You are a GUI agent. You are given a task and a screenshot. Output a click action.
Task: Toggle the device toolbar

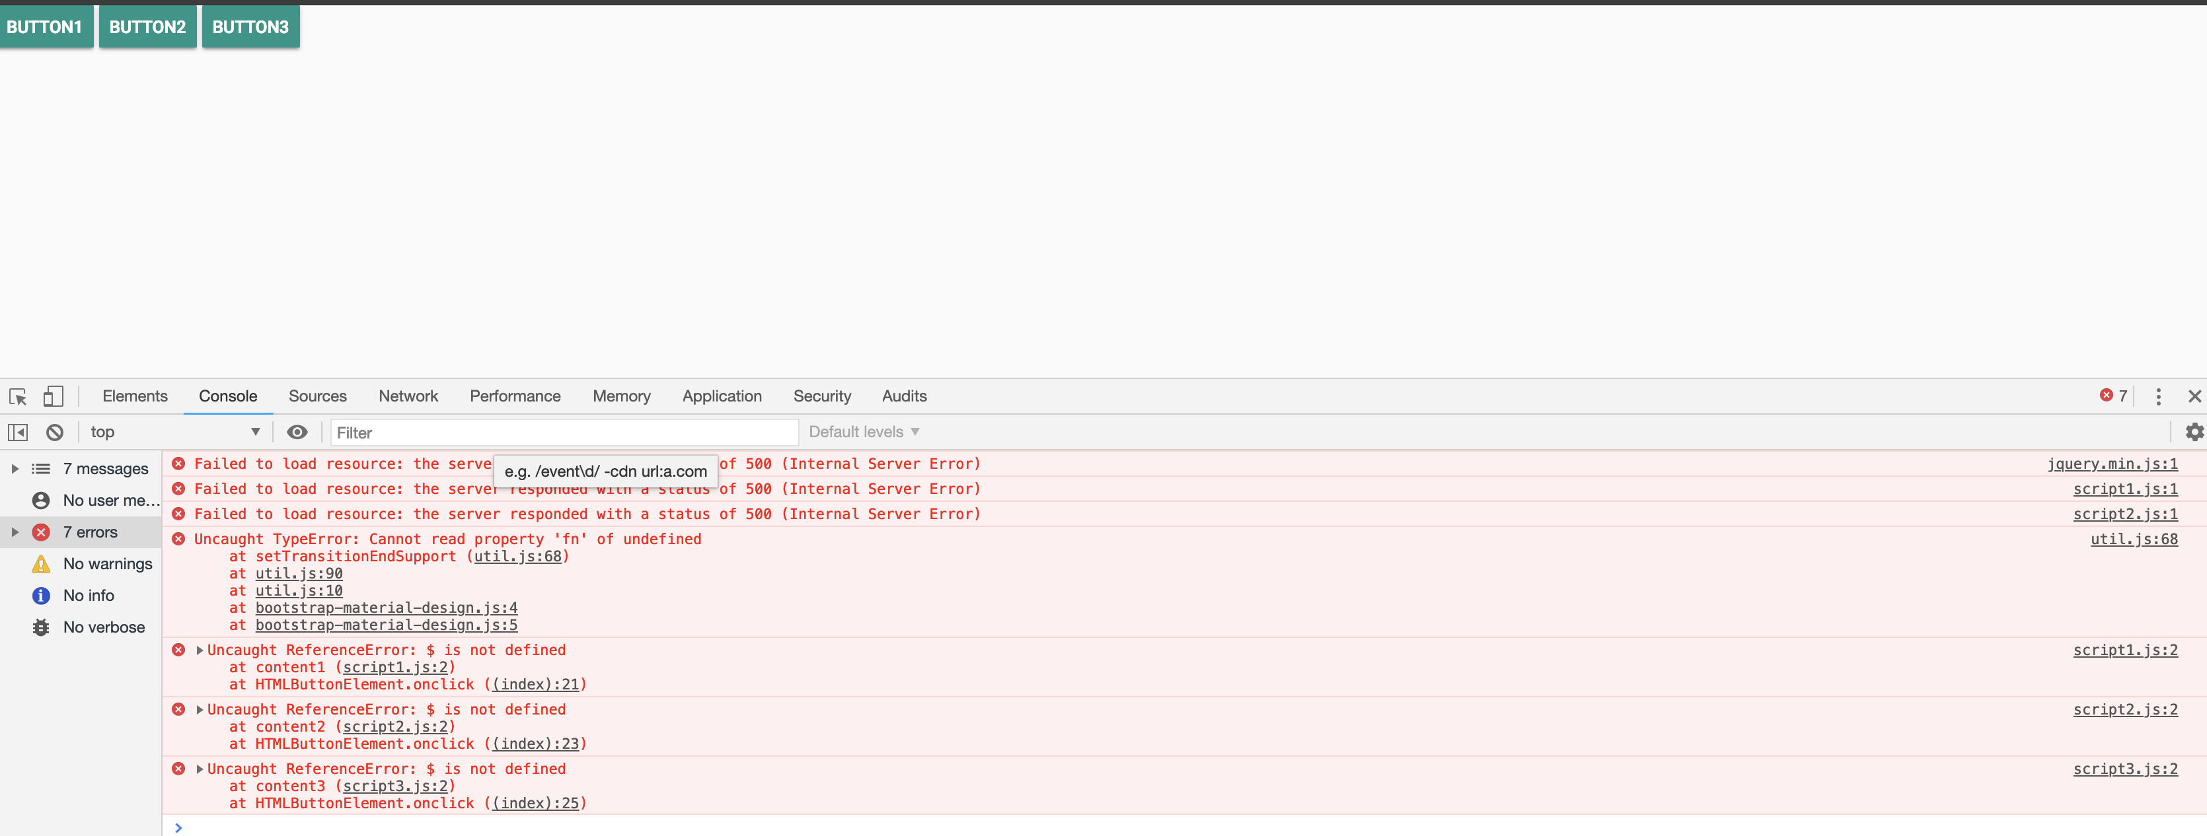pyautogui.click(x=52, y=396)
